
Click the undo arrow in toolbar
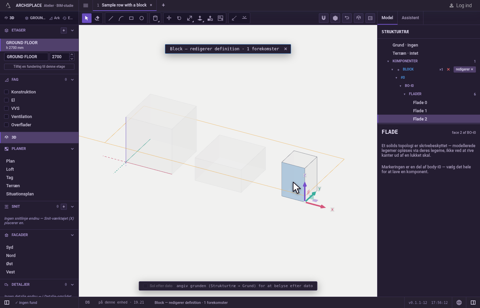347,18
